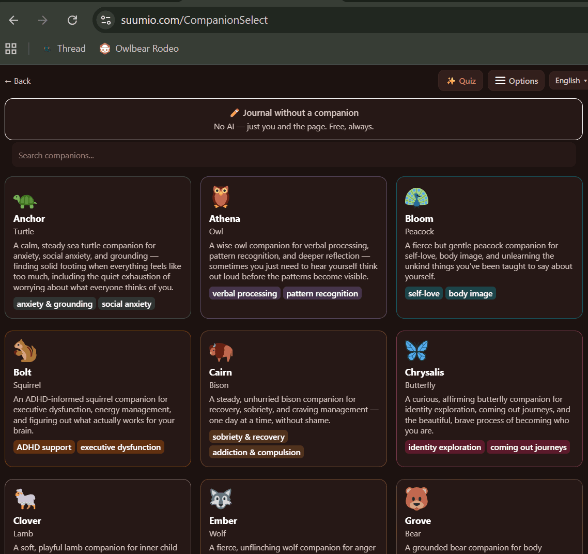Click the coming out journeys tag

pyautogui.click(x=529, y=447)
